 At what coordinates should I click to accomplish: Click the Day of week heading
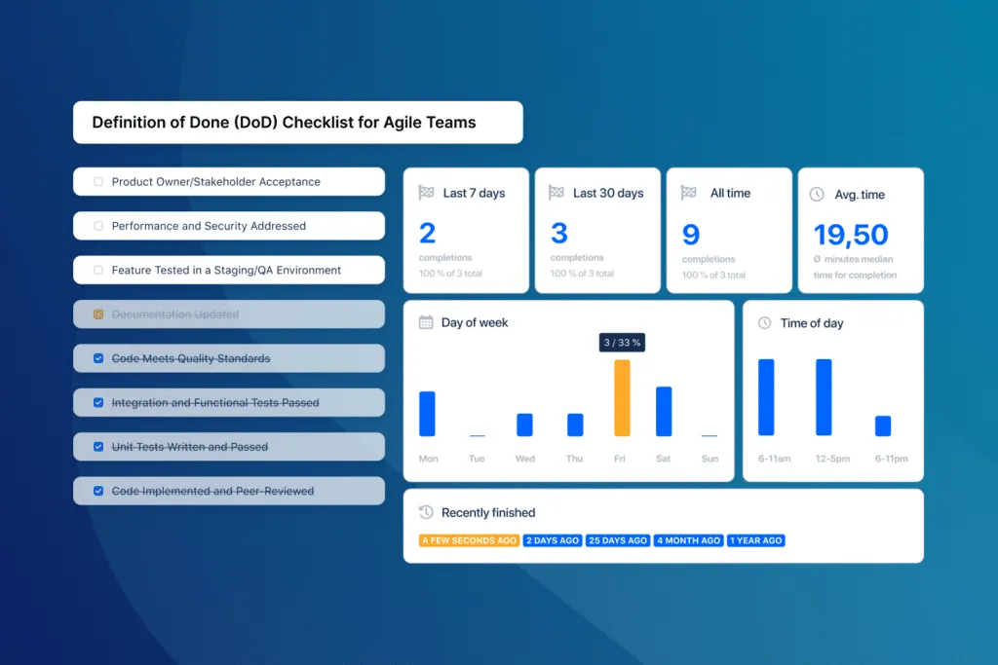tap(475, 322)
